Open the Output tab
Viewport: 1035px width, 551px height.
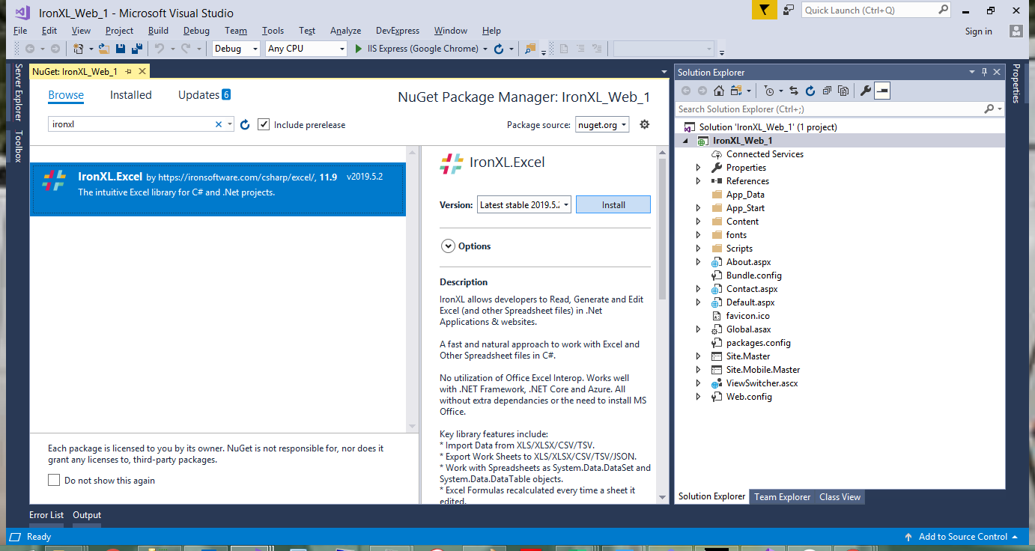(x=87, y=515)
